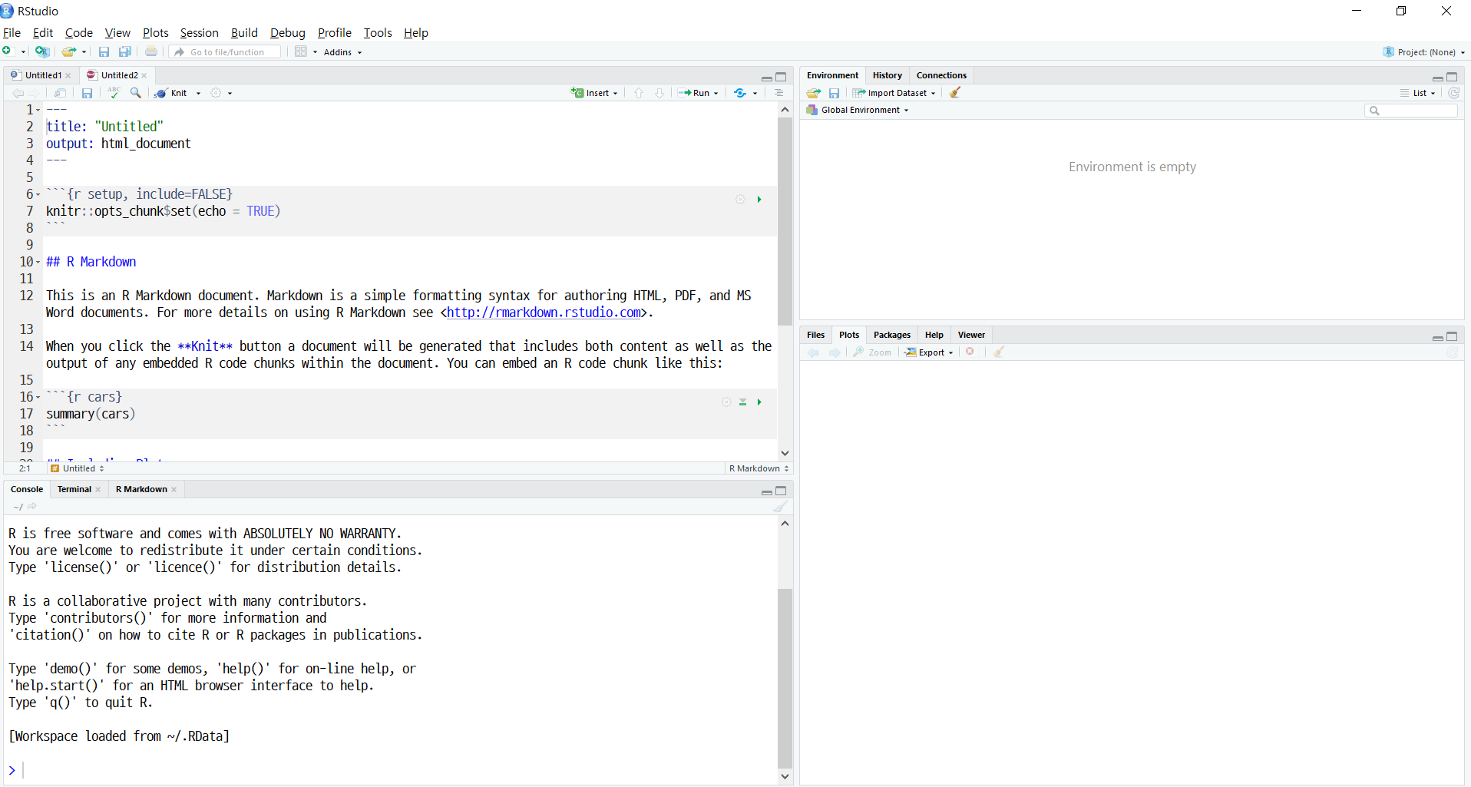Open the Tools menu
This screenshot has height=787, width=1471.
(x=378, y=32)
